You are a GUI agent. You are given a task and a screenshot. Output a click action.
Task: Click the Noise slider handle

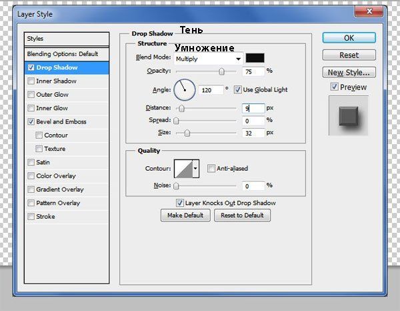pyautogui.click(x=176, y=186)
